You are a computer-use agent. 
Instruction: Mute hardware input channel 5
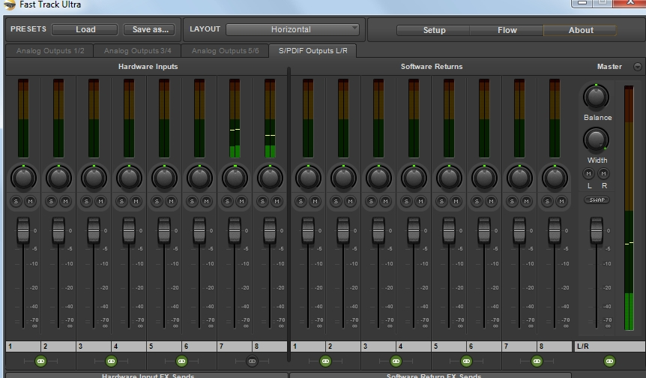(x=171, y=201)
